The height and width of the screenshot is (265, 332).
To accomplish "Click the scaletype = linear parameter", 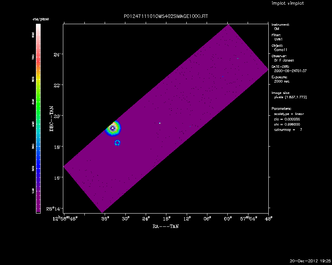I will coord(289,114).
